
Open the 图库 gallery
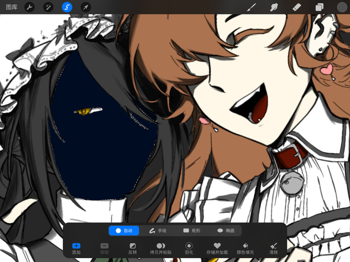tap(12, 7)
